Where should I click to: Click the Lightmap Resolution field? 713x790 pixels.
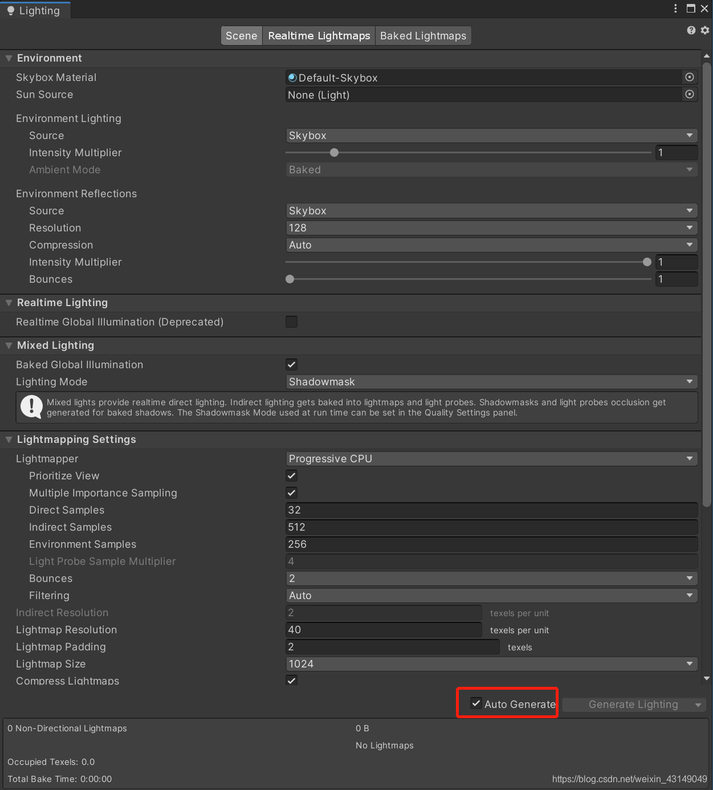pos(384,630)
